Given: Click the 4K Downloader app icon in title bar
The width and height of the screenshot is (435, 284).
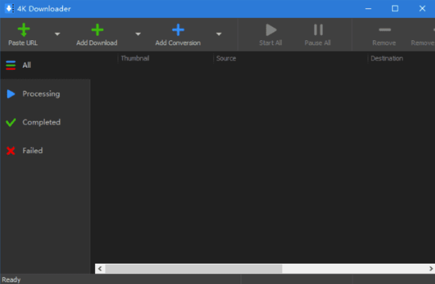Looking at the screenshot, I should (x=9, y=9).
